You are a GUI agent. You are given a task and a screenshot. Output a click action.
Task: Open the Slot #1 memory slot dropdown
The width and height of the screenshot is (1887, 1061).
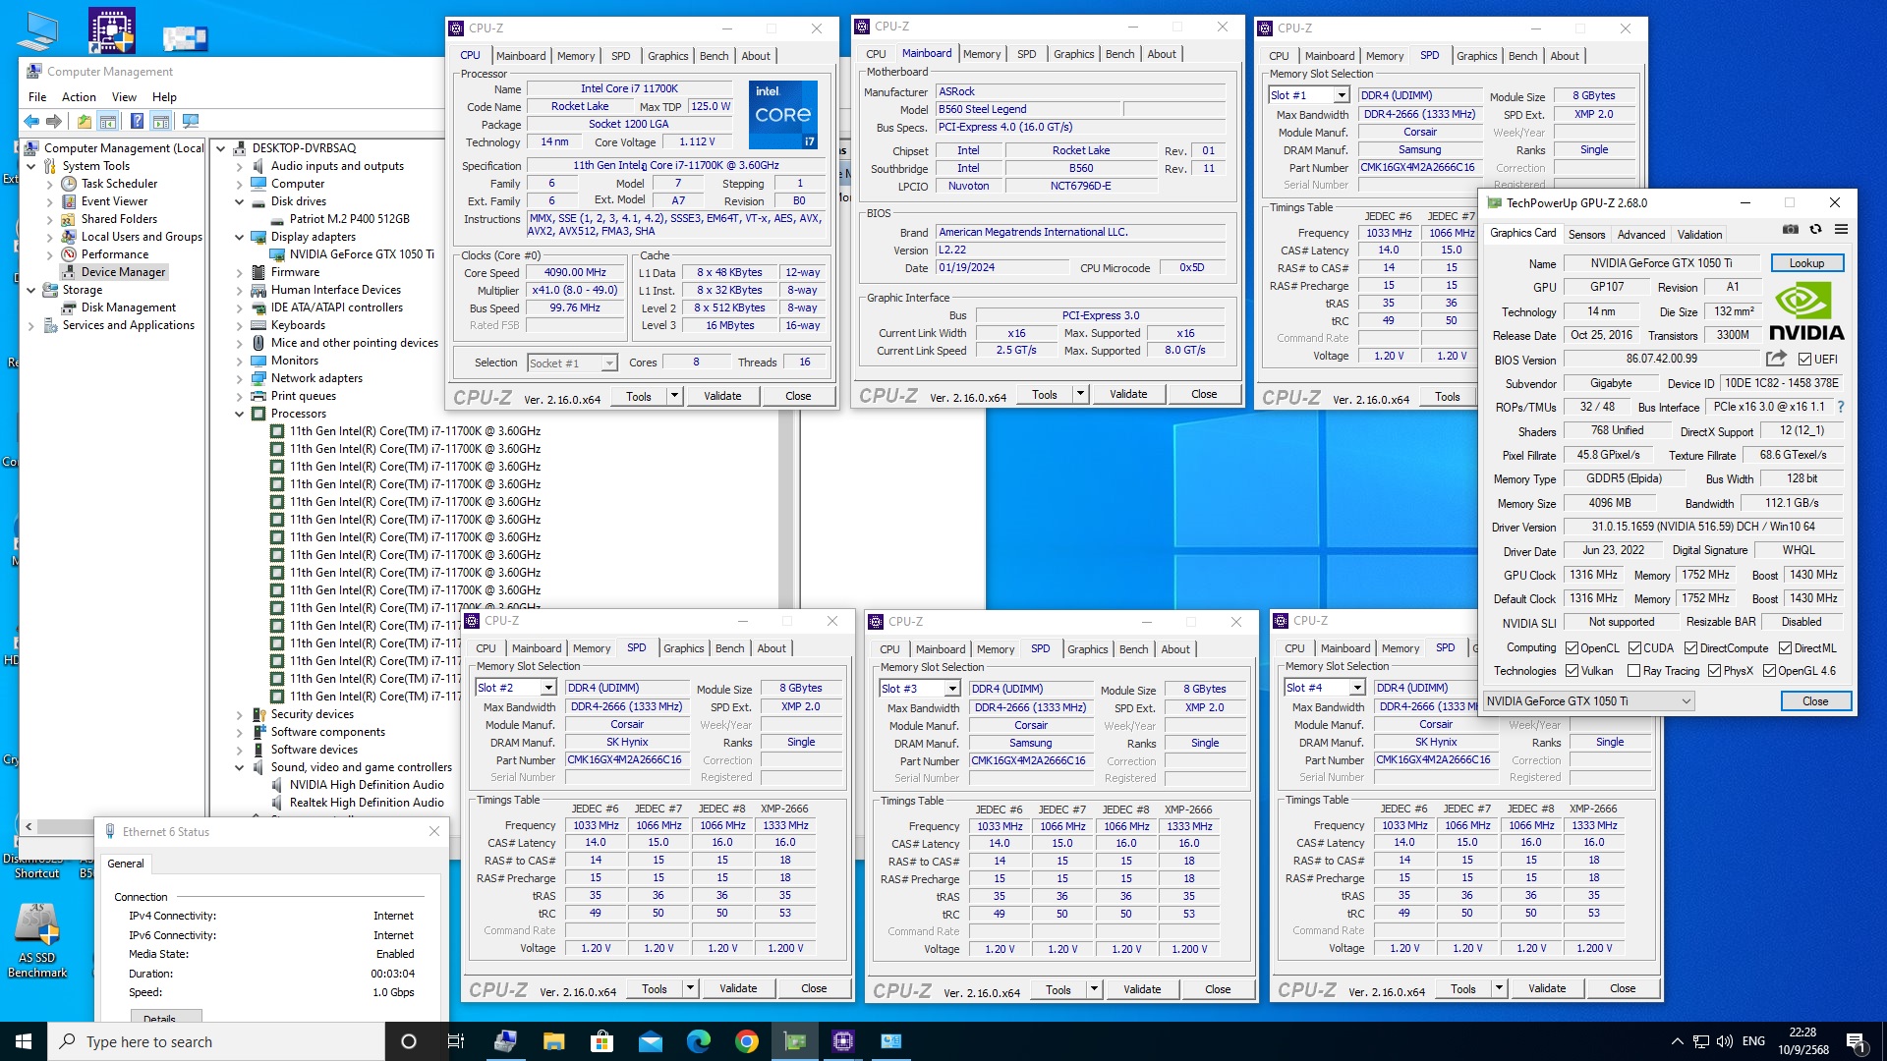1342,95
